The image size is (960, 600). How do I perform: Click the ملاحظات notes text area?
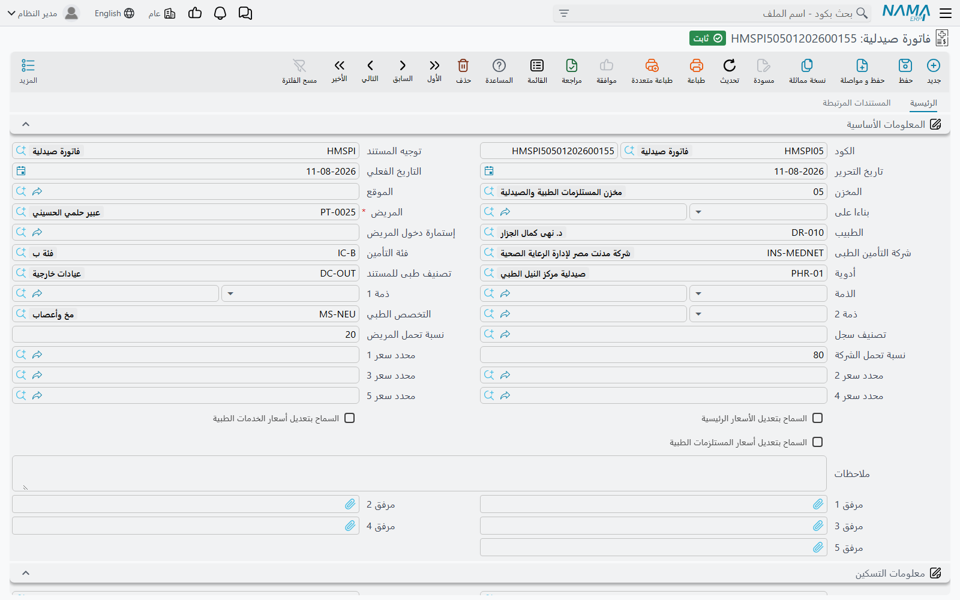pyautogui.click(x=419, y=473)
